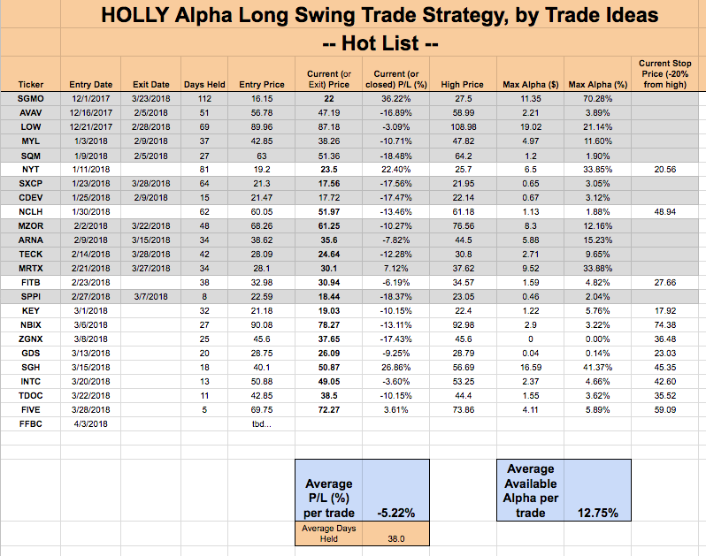The height and width of the screenshot is (556, 706).
Task: Click the Average Days Held label cell
Action: (x=329, y=534)
